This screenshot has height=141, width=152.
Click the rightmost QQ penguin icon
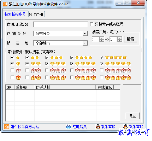[x=125, y=127]
